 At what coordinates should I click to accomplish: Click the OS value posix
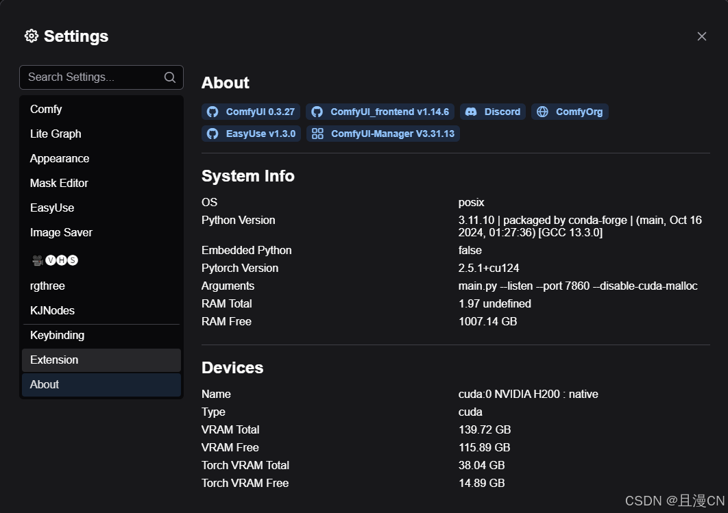pos(471,203)
